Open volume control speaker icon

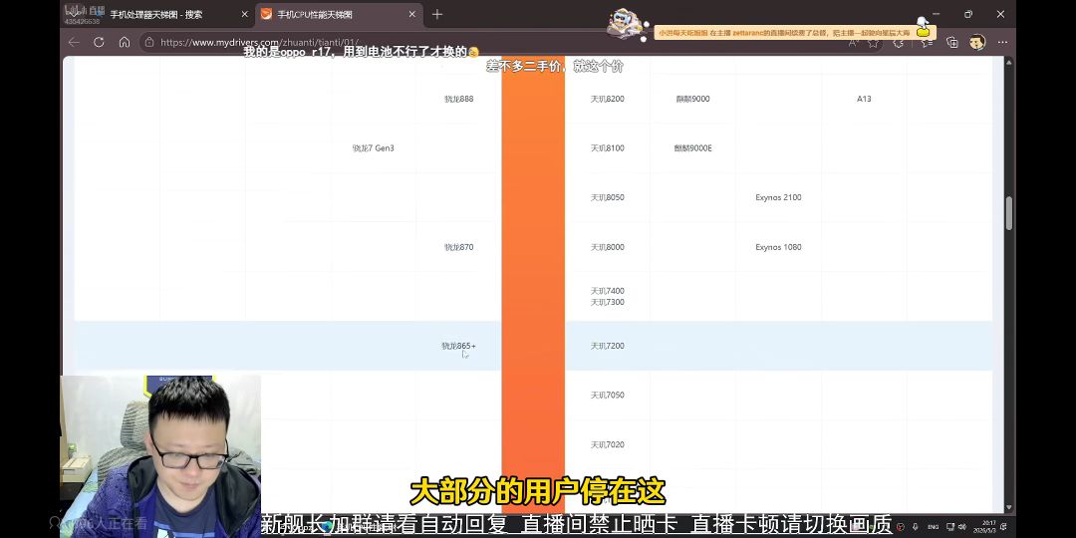pos(961,527)
